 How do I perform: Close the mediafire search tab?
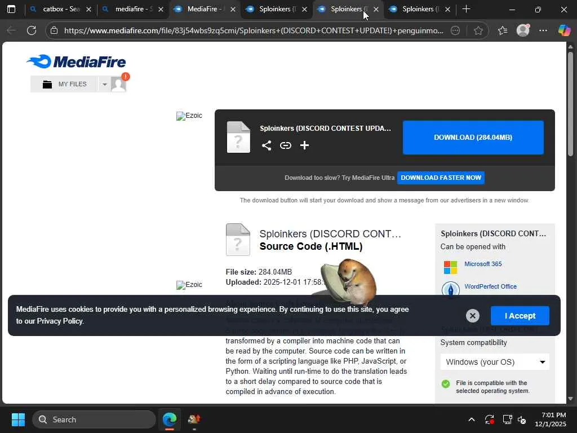pyautogui.click(x=161, y=10)
